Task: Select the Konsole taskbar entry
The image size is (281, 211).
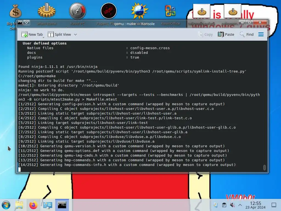Action: tap(62, 205)
